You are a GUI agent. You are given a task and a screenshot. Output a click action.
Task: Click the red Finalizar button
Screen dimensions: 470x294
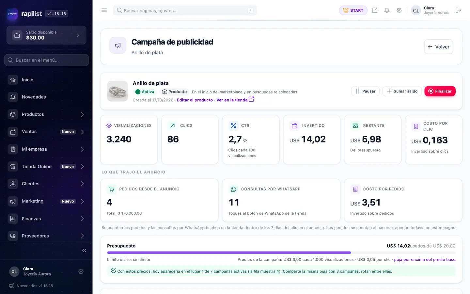tap(440, 91)
